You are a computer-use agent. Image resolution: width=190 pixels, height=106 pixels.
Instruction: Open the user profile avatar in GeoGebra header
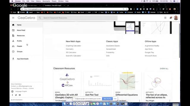pyautogui.click(x=176, y=18)
